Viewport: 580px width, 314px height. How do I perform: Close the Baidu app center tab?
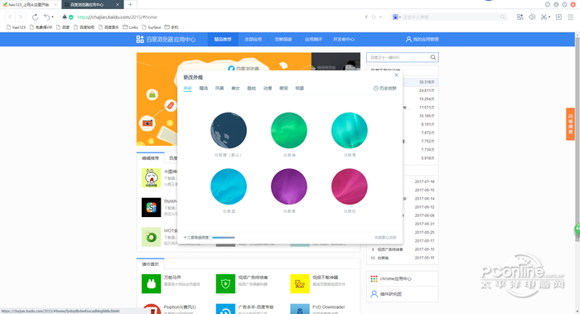[x=118, y=4]
